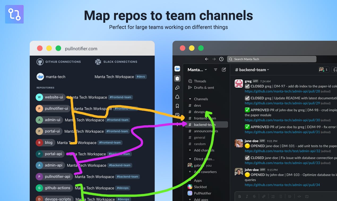Viewport: 337px width, 201px height.
Task: Click the #devs tag beside Manta Tech Workspace
Action: (x=141, y=77)
